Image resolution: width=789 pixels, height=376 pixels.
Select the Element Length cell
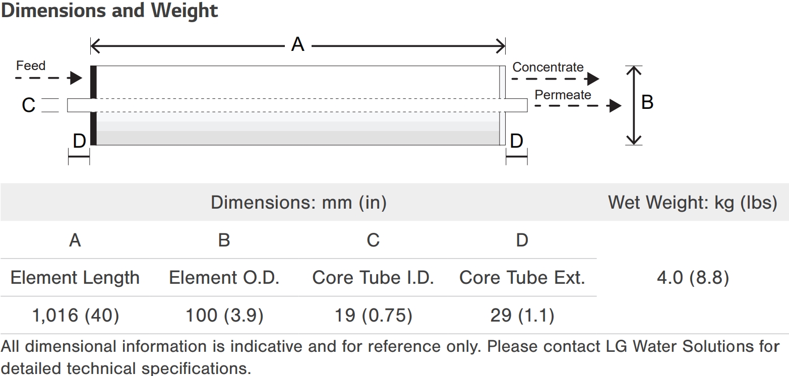tap(75, 278)
